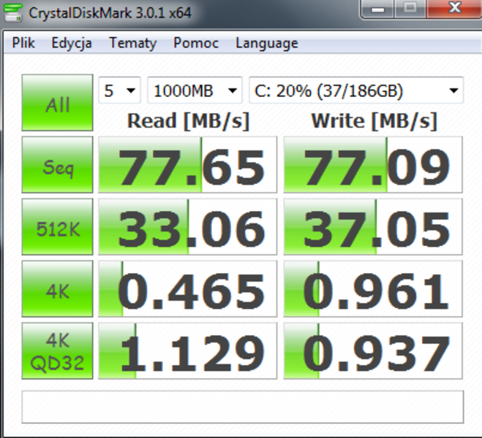Start the 4K benchmark test
The image size is (482, 438).
58,289
